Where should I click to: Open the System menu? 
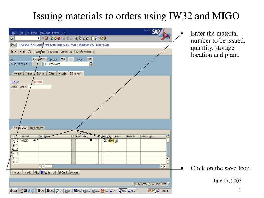(55, 33)
